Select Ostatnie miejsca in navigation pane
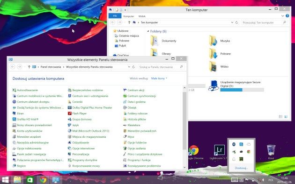 pos(127,35)
